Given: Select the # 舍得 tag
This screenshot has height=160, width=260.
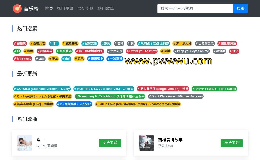Looking at the screenshot, I should (119, 43).
